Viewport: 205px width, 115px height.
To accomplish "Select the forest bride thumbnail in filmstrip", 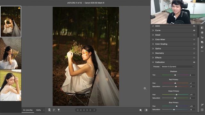I will click(11, 21).
